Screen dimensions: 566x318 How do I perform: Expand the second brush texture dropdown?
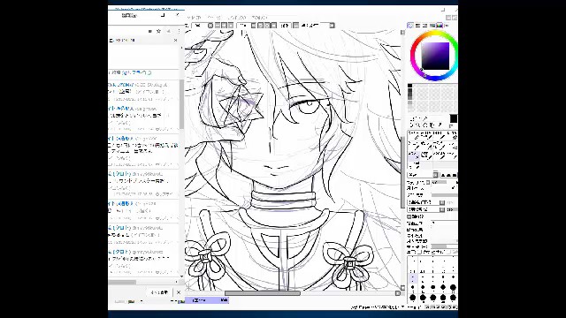click(x=426, y=209)
